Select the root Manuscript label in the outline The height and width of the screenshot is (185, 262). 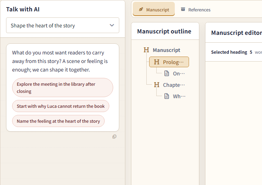coord(167,50)
